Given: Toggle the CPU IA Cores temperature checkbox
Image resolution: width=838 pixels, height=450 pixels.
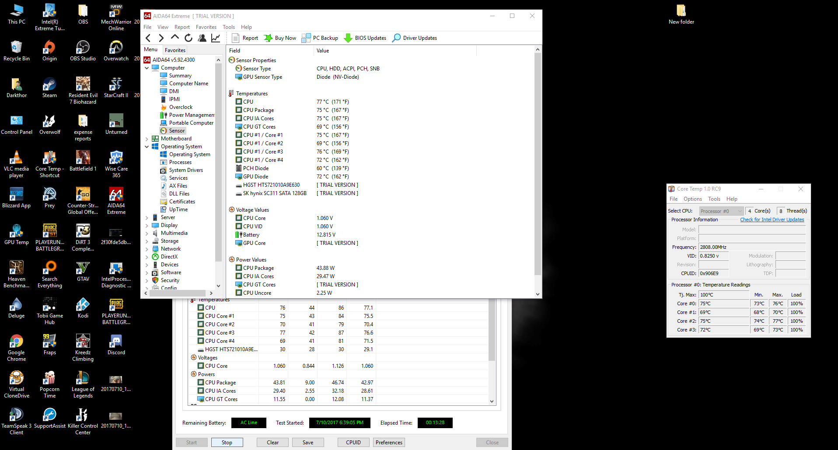Looking at the screenshot, I should tap(239, 118).
